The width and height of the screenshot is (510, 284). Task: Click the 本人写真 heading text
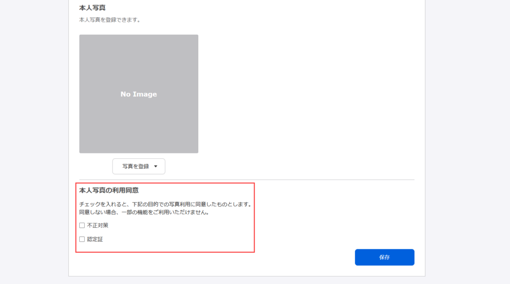pyautogui.click(x=92, y=8)
